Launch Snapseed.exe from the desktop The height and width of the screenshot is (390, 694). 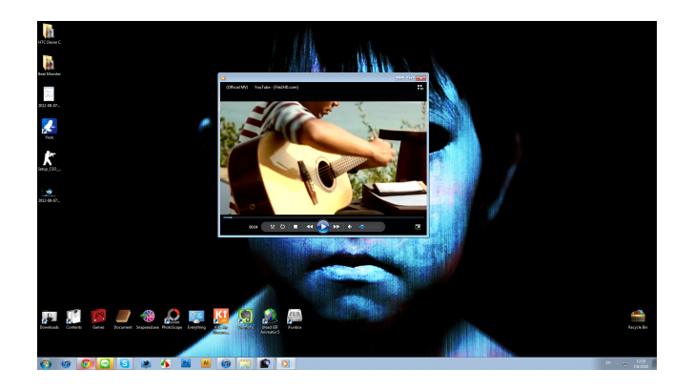click(148, 319)
